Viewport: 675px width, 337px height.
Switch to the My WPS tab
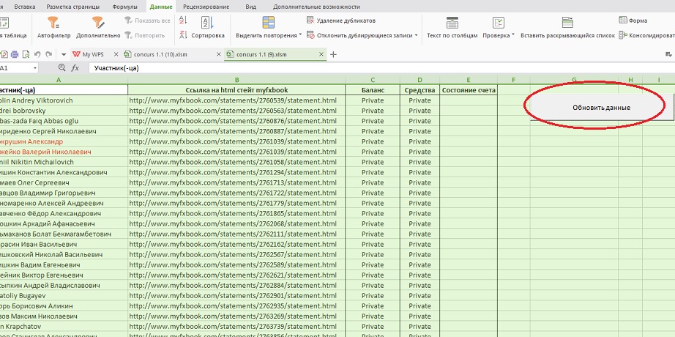(92, 54)
